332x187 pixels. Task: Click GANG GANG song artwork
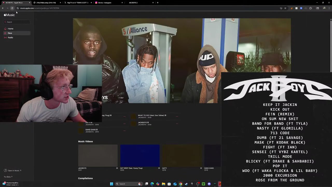pos(81,131)
